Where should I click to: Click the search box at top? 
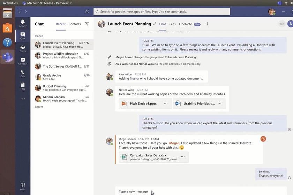161,11
